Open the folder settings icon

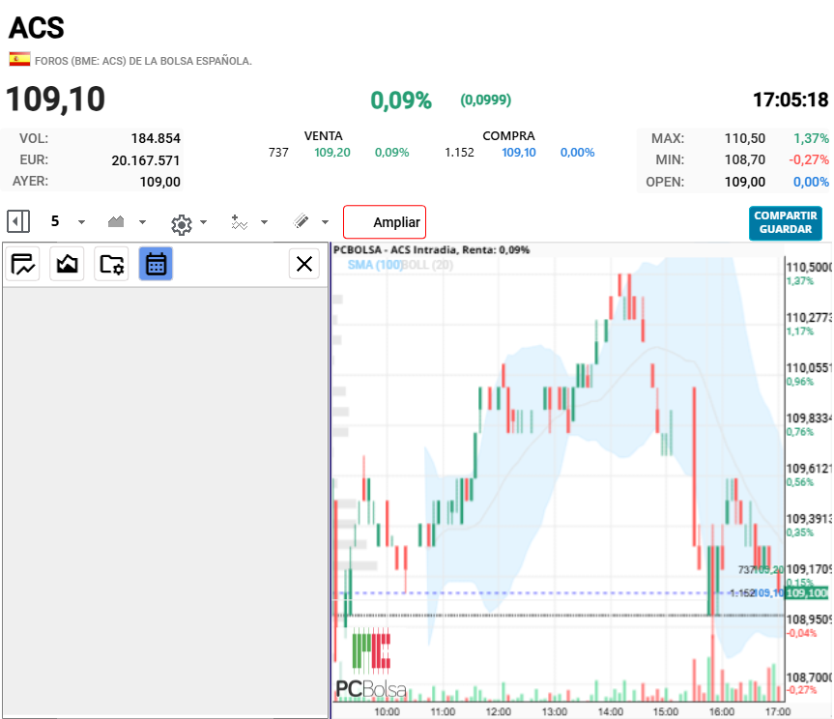(x=111, y=263)
